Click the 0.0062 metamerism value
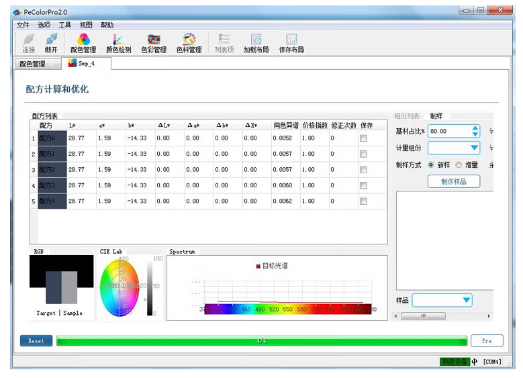523x378 pixels. coord(282,201)
